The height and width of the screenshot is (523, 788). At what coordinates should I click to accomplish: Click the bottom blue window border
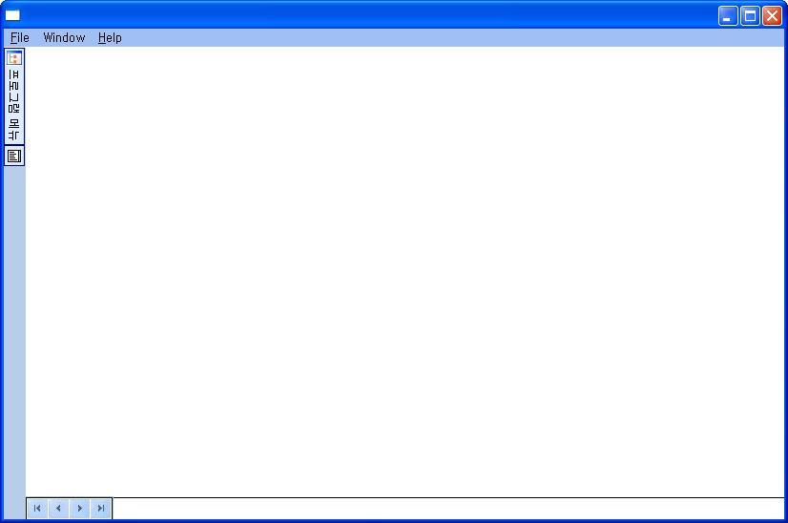pyautogui.click(x=394, y=521)
